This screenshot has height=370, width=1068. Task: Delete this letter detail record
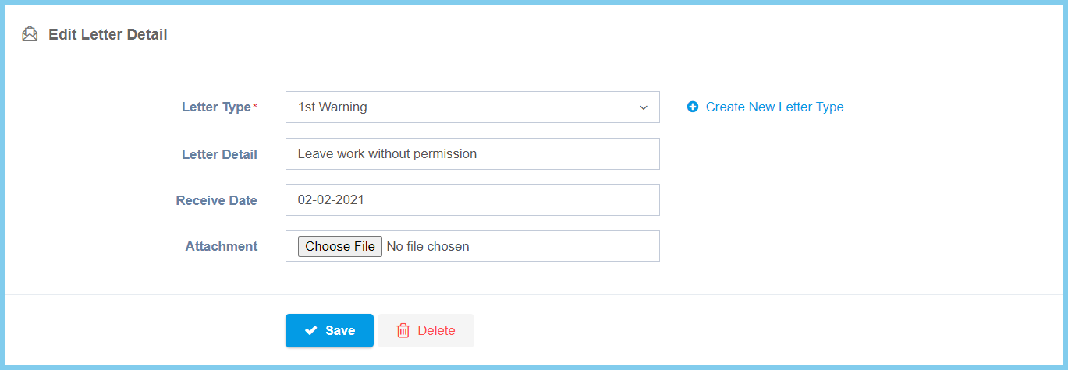pos(426,331)
